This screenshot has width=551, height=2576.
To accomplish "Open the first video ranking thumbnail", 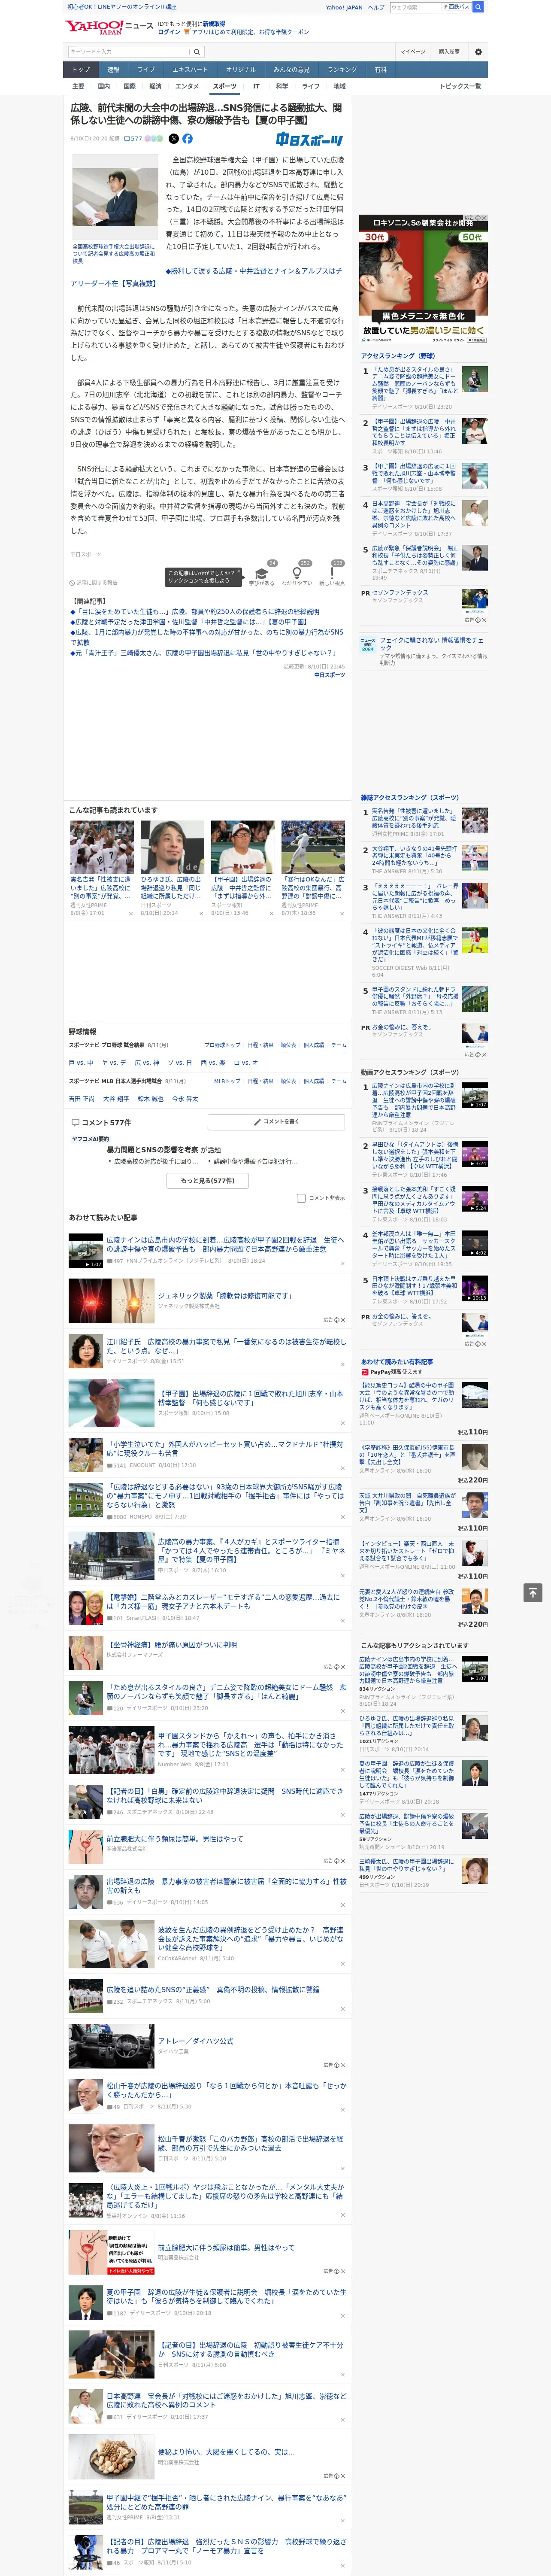I will 475,1095.
